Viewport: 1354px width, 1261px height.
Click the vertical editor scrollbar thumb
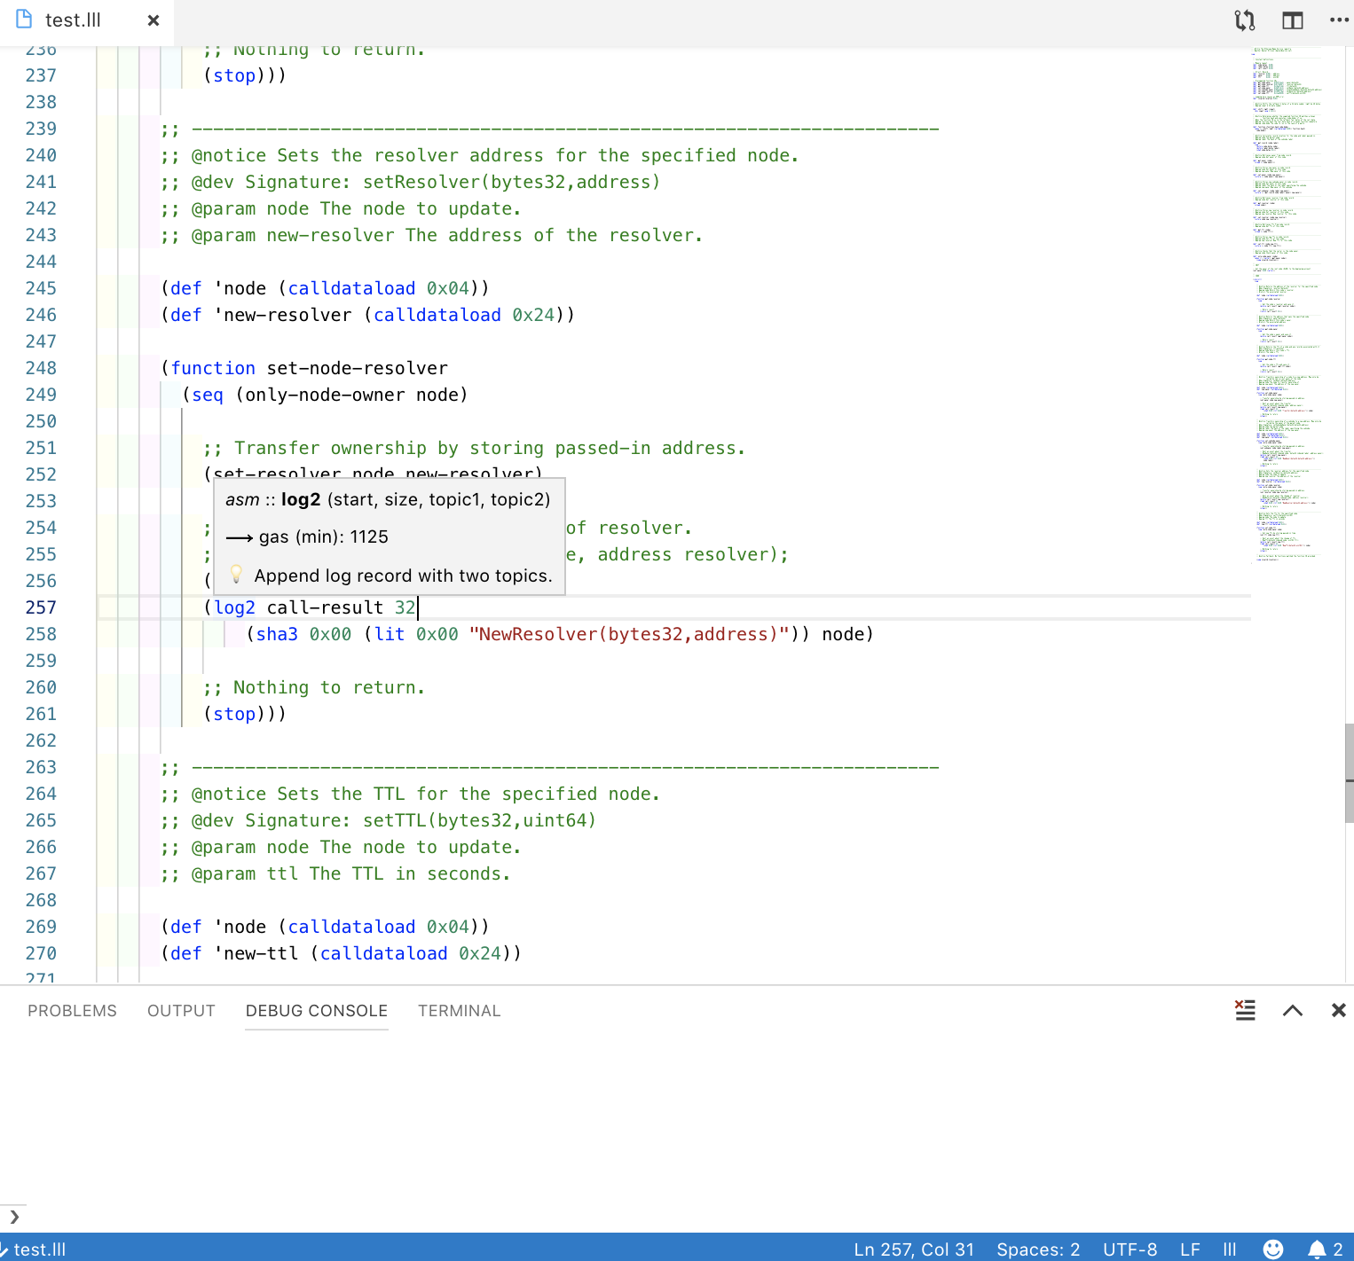(x=1349, y=773)
